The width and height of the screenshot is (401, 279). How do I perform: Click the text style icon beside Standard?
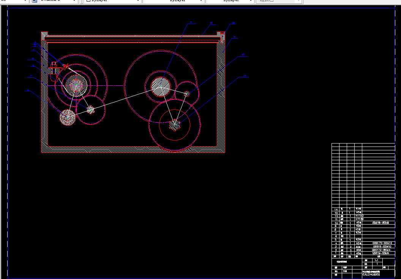point(35,1)
